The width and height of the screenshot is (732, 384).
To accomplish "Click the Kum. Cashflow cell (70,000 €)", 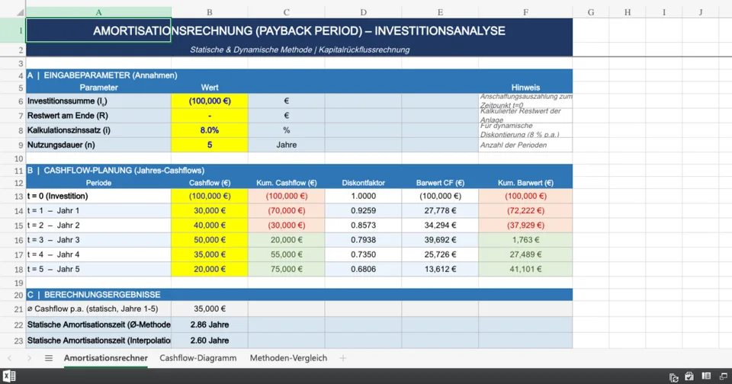I will (x=286, y=211).
